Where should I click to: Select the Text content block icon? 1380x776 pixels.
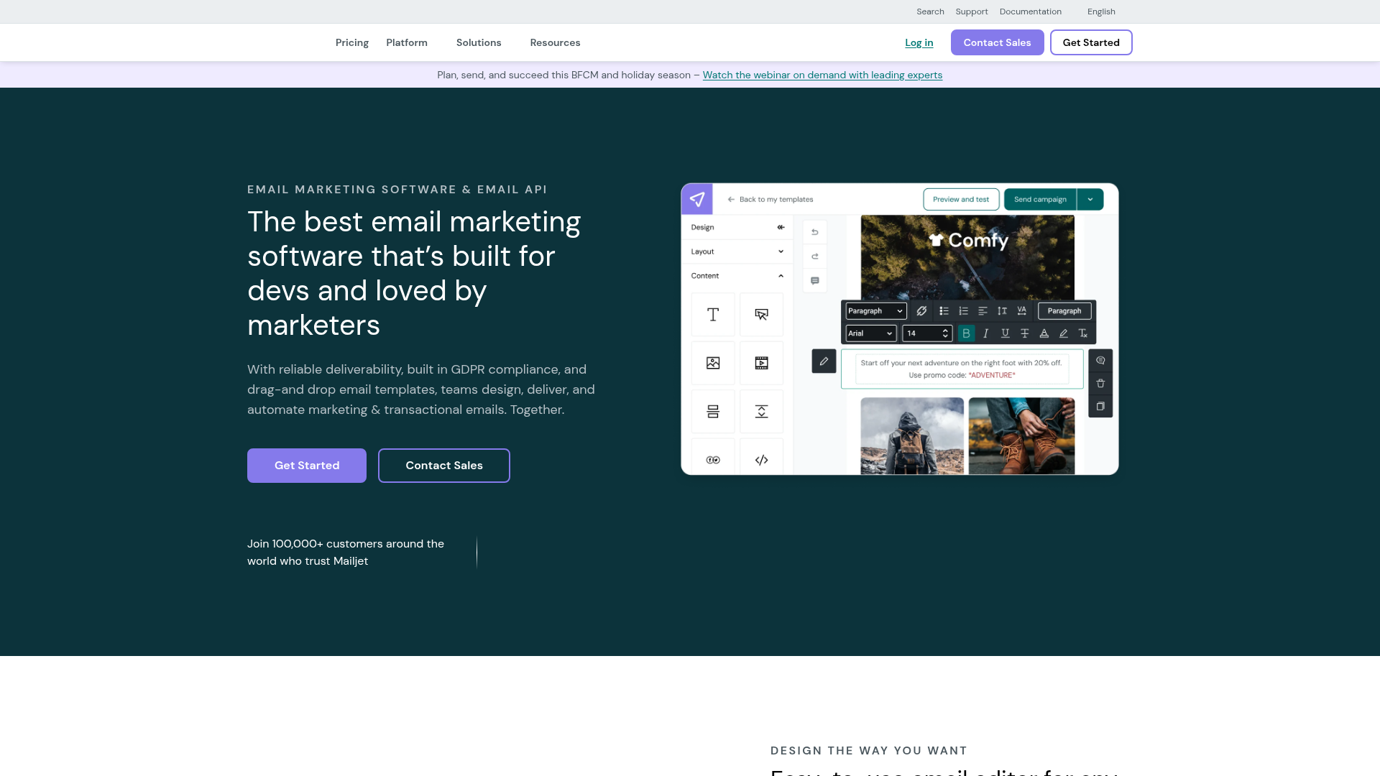[x=712, y=314]
